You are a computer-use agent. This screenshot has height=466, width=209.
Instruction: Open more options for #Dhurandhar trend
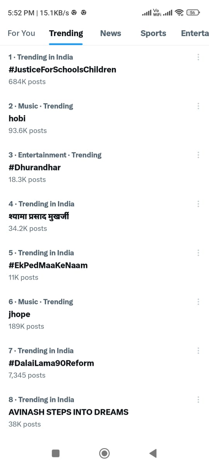coord(198,155)
